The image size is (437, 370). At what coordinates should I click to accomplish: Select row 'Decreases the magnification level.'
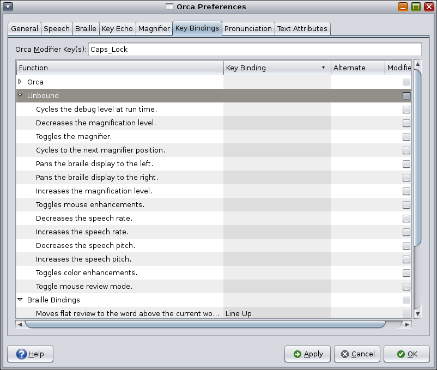214,123
